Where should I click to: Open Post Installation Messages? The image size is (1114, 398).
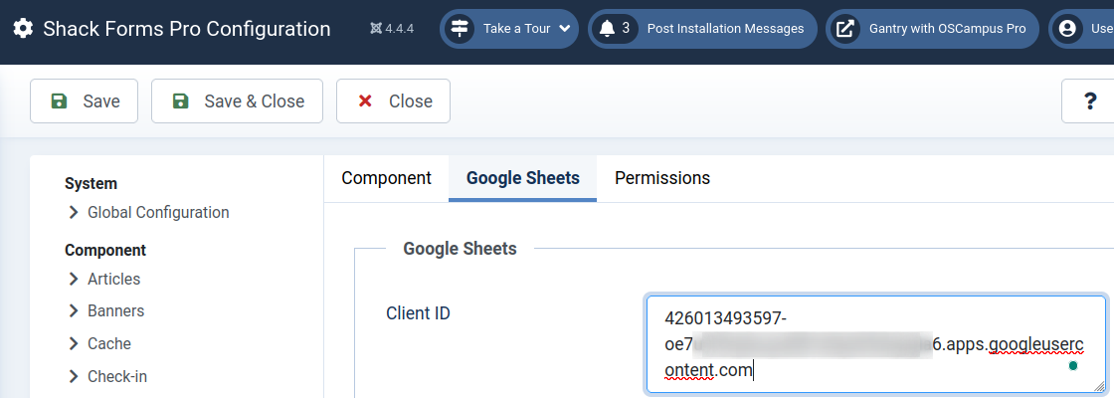pyautogui.click(x=725, y=29)
